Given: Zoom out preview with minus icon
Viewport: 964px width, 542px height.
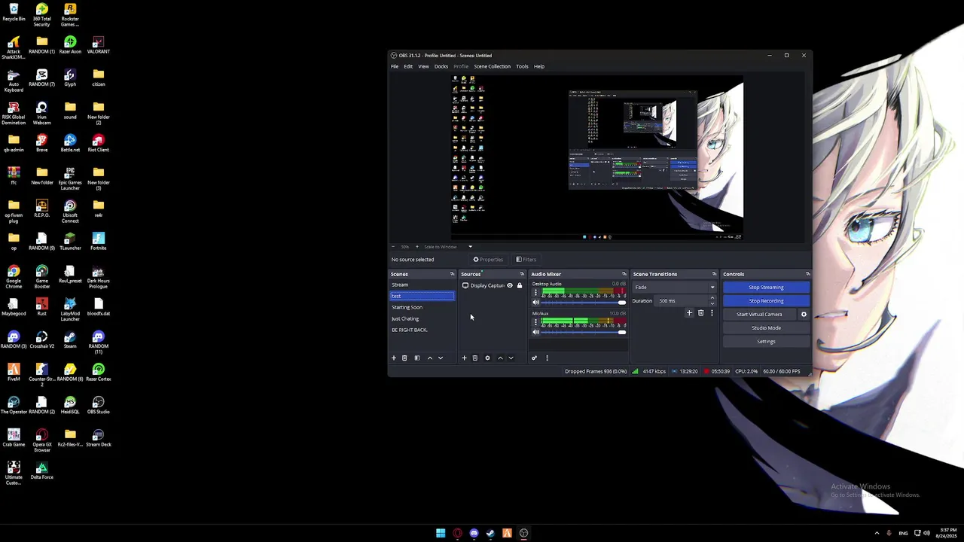Looking at the screenshot, I should point(392,247).
